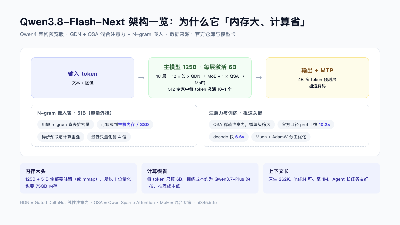Click the "decode 快 6.6×" pill
Screen dimensions: 400x225
pyautogui.click(x=229, y=137)
